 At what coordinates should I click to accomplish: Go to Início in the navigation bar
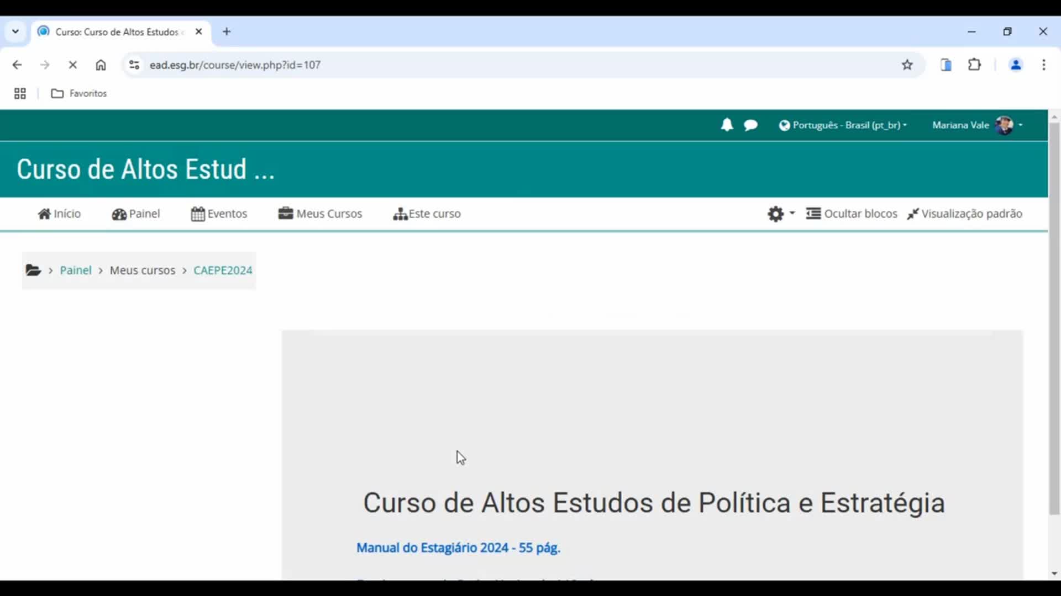[x=59, y=214]
